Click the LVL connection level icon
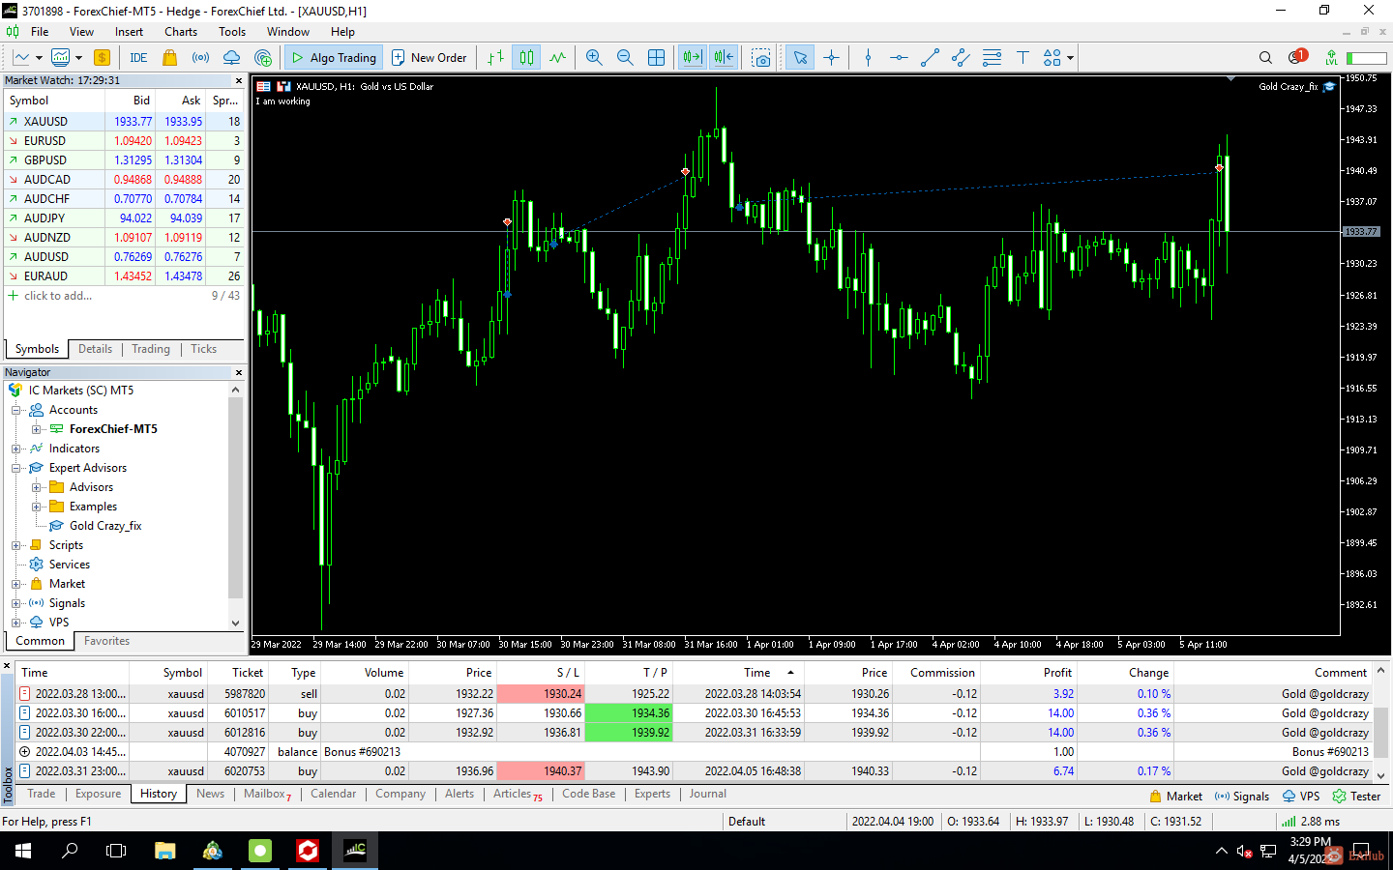The height and width of the screenshot is (870, 1393). click(1332, 57)
